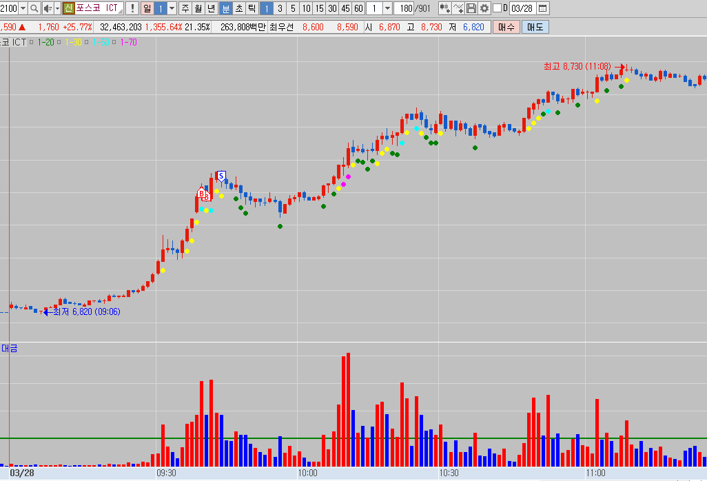
Task: Switch to the 주 (weekly) period tab
Action: pyautogui.click(x=185, y=8)
